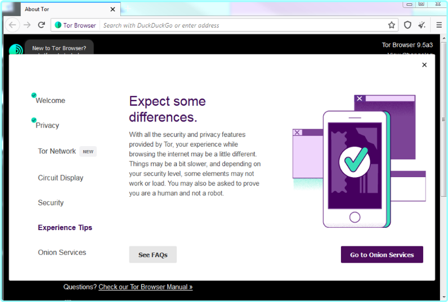
Task: Click the green Tor onion logo
Action: [16, 49]
